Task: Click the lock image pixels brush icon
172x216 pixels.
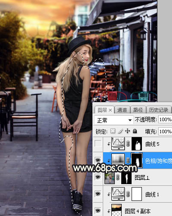Action: point(120,131)
